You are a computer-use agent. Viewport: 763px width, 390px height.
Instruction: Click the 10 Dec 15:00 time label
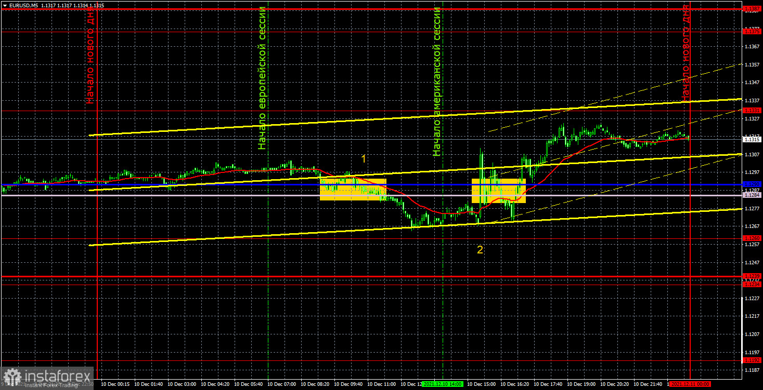tap(482, 384)
